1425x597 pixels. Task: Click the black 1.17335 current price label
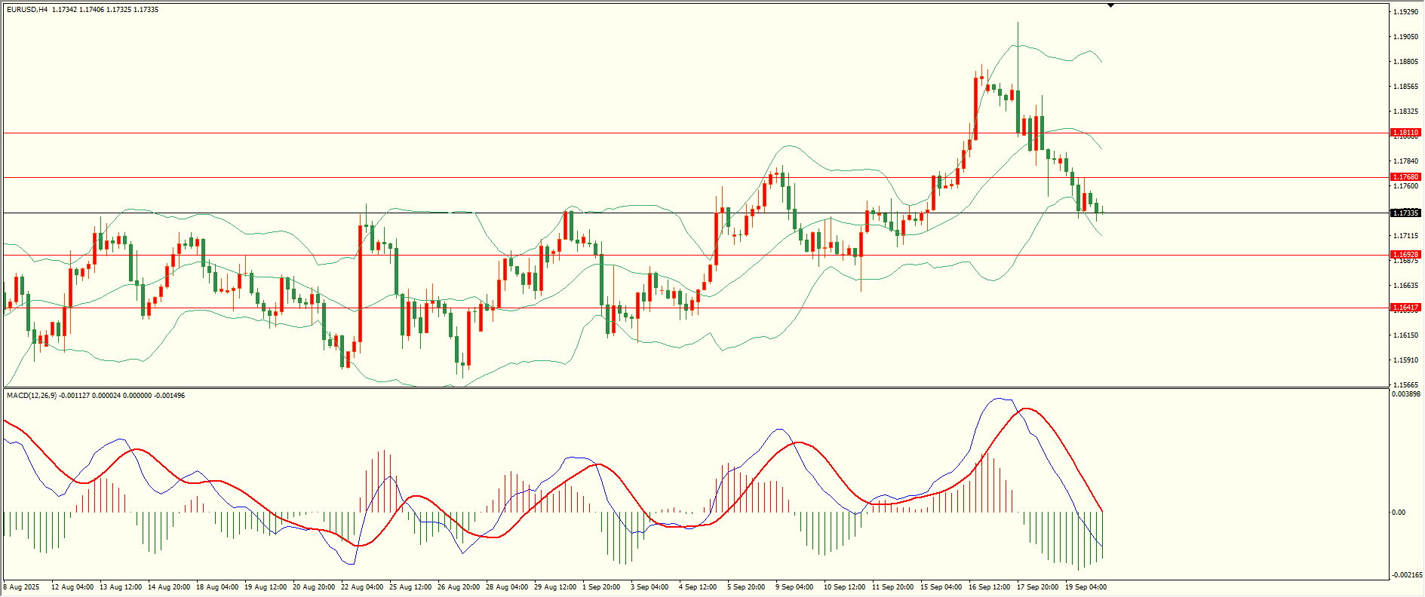(x=1405, y=213)
